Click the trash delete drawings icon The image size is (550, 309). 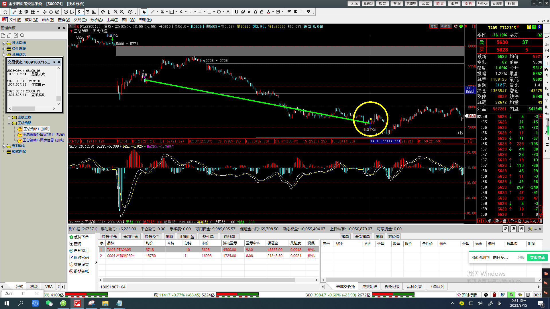point(256,12)
